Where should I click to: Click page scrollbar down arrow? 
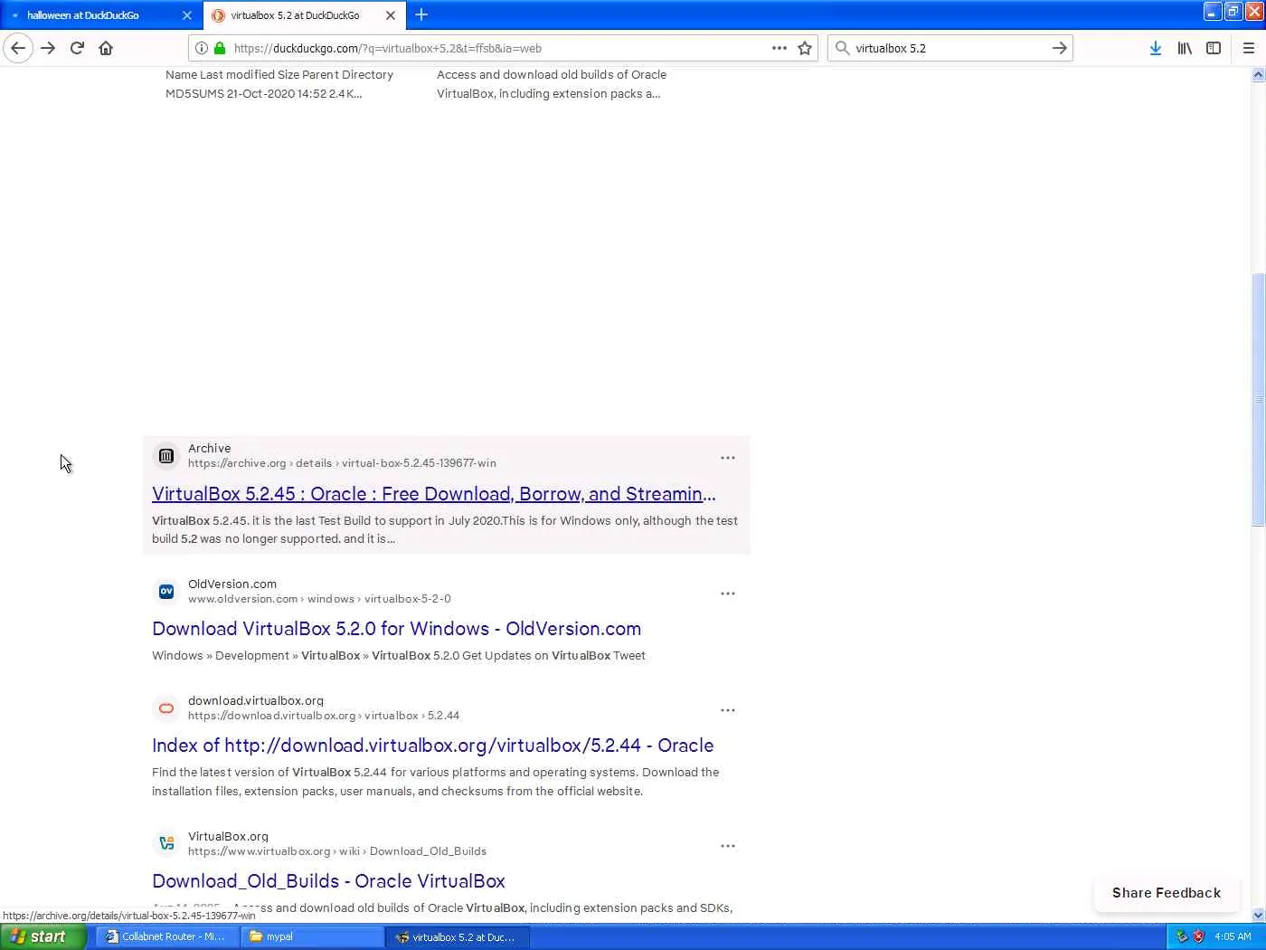tap(1258, 915)
